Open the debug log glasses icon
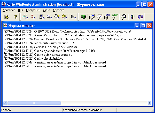The height and width of the screenshot is (113, 155). 25,17
